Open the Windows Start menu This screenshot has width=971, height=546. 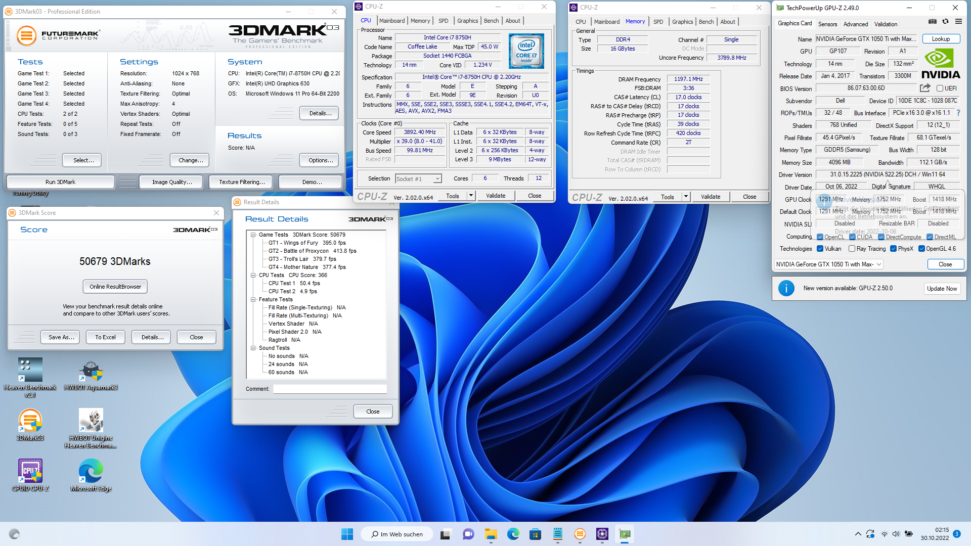347,534
